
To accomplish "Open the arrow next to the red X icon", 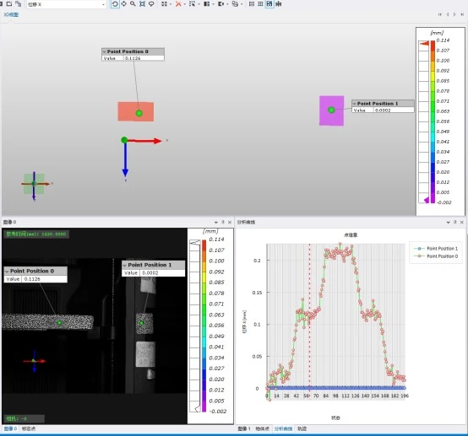I will (185, 4).
